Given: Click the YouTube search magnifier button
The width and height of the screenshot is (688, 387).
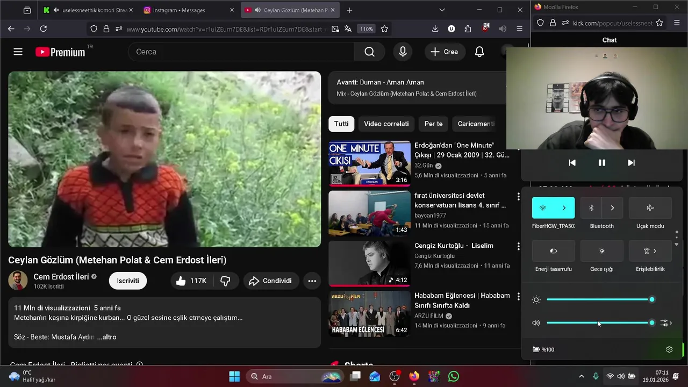Looking at the screenshot, I should pyautogui.click(x=369, y=52).
